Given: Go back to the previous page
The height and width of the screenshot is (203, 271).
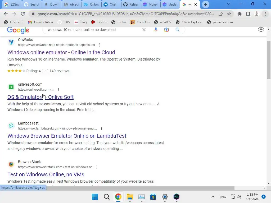Looking at the screenshot, I should click(x=6, y=14).
